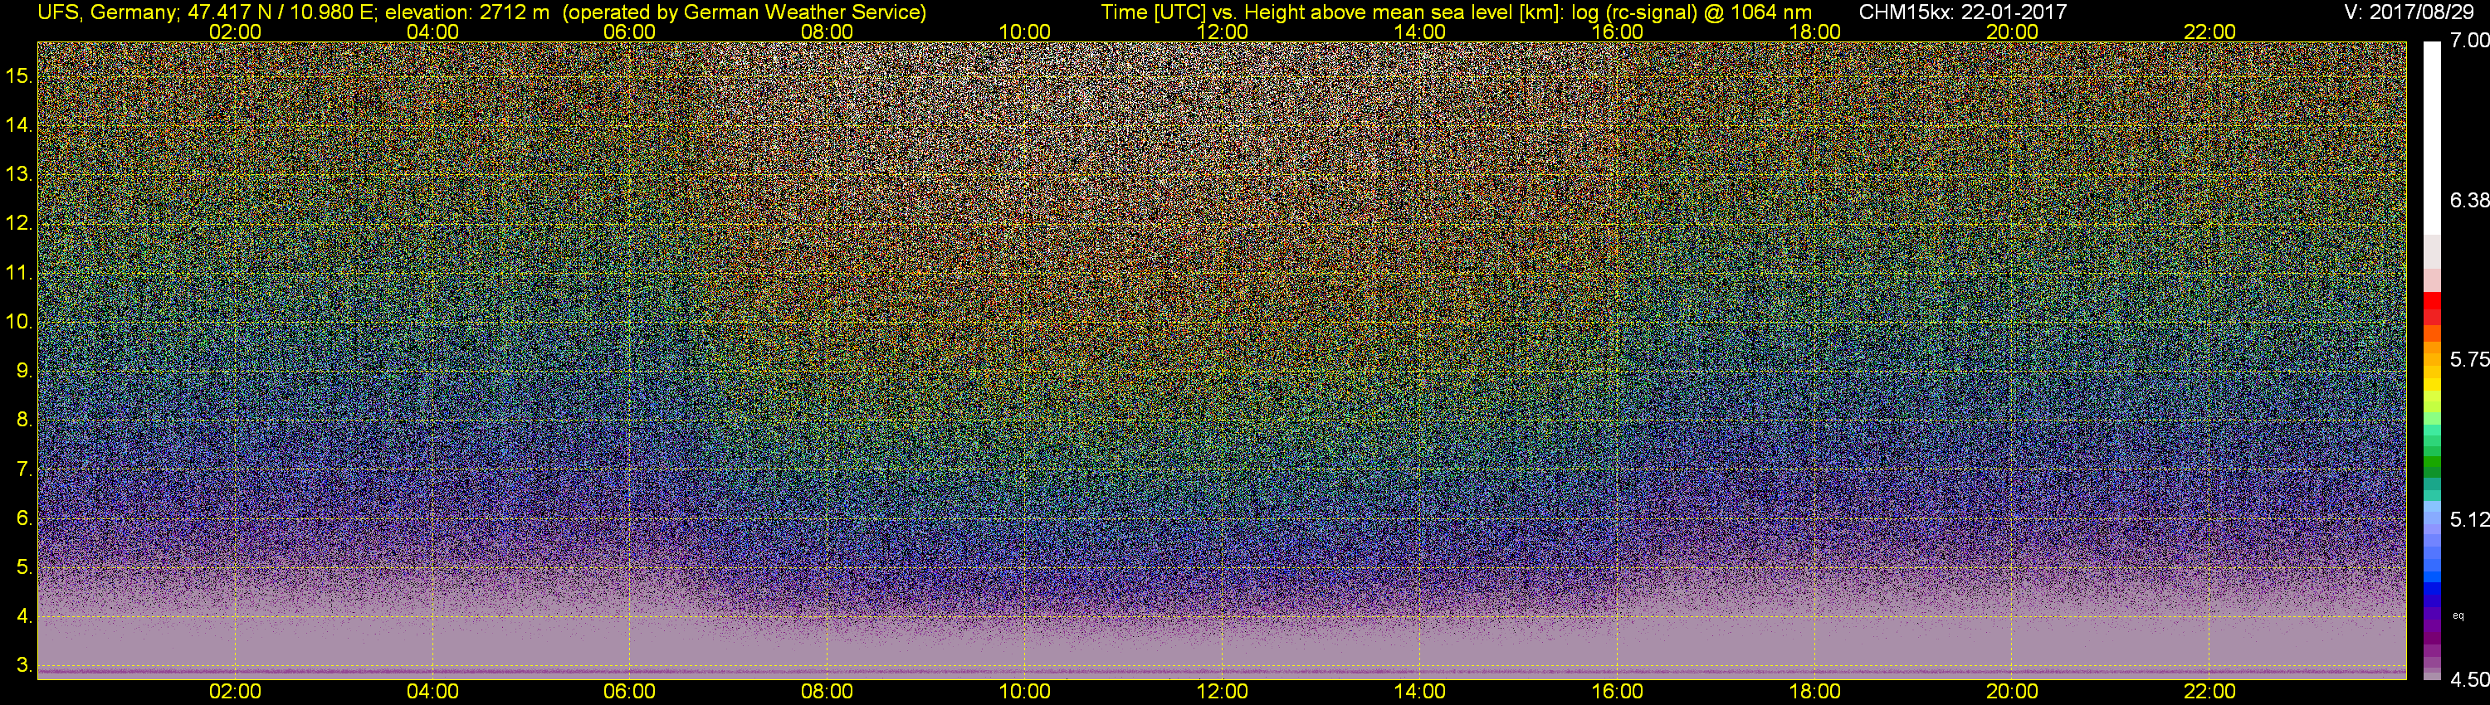The image size is (2490, 705).
Task: Click the "22:00" label on the top time axis
Action: (2209, 32)
